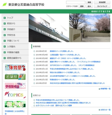The image size is (112, 115).
Task: Toggle color scheme with 配色変更
Action: click(102, 2)
